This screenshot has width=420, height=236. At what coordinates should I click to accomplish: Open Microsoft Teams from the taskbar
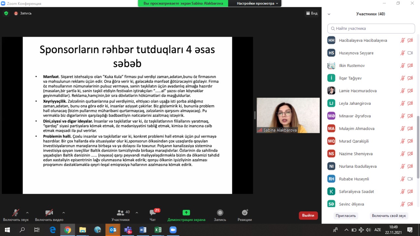point(128,230)
